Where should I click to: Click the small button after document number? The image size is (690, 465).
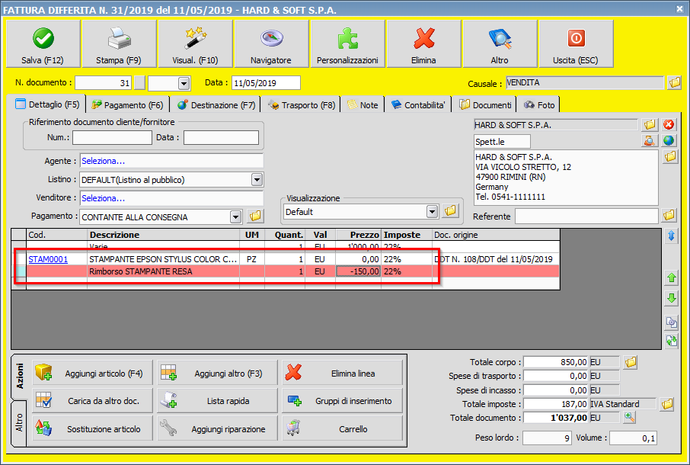(x=139, y=83)
